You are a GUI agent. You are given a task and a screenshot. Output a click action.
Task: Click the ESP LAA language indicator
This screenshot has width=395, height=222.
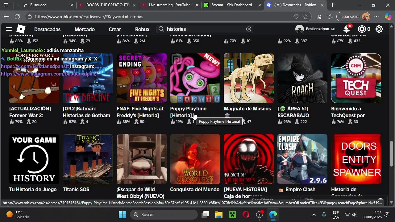click(336, 215)
